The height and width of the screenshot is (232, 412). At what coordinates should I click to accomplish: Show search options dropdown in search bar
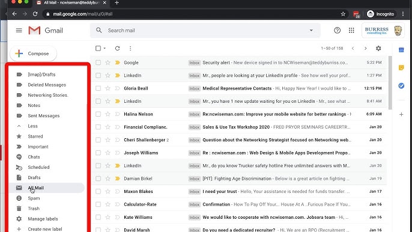pos(311,31)
